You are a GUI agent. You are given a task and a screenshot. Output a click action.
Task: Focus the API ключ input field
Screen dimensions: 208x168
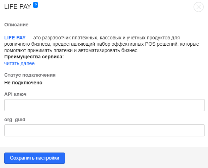click(x=105, y=105)
